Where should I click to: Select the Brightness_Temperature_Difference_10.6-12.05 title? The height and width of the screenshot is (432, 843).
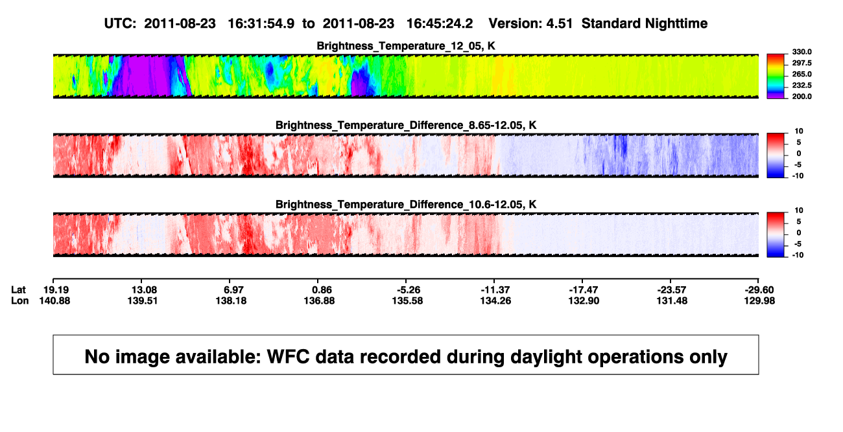(406, 205)
